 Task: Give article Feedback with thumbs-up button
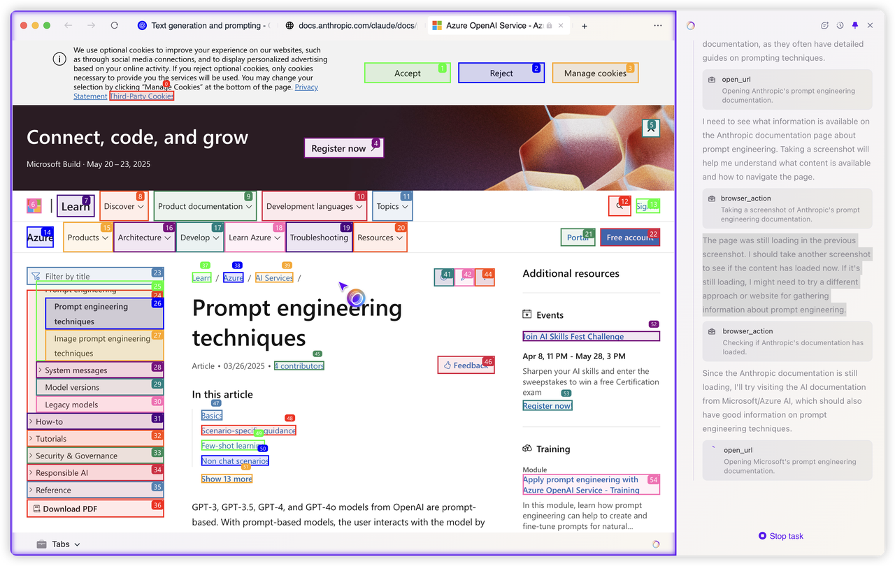tap(466, 365)
